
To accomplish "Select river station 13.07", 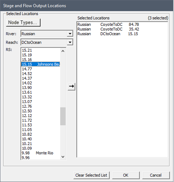I will point(41,102).
